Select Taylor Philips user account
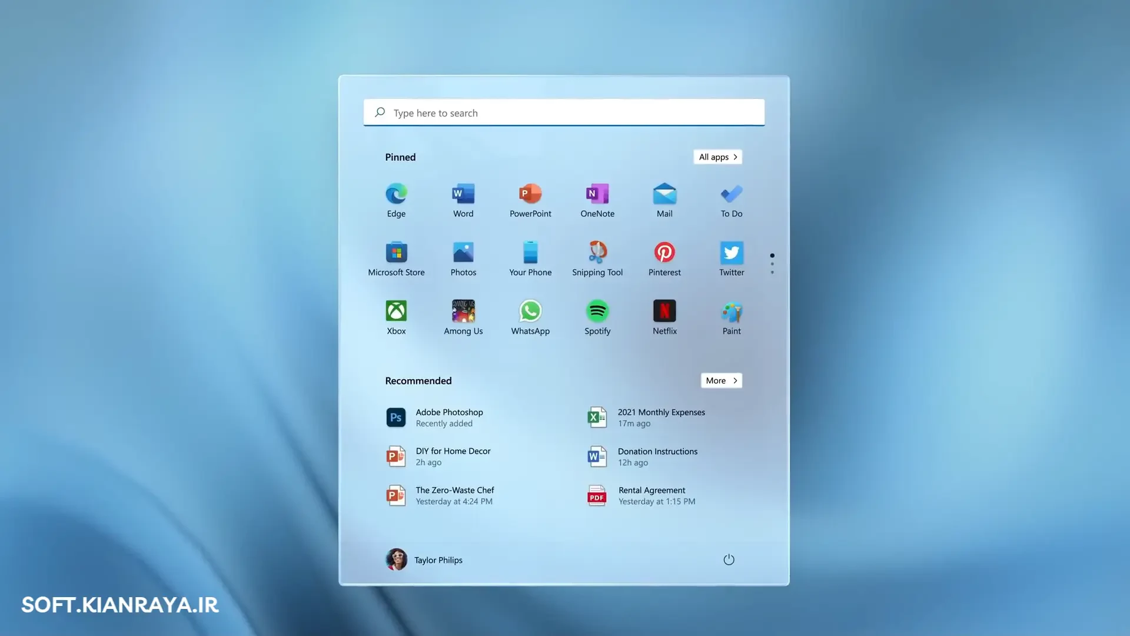1130x636 pixels. coord(423,559)
